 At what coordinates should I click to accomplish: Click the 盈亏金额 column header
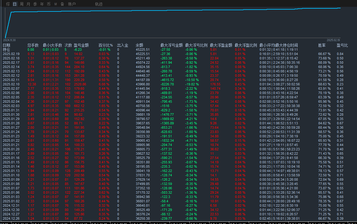(x=81, y=45)
